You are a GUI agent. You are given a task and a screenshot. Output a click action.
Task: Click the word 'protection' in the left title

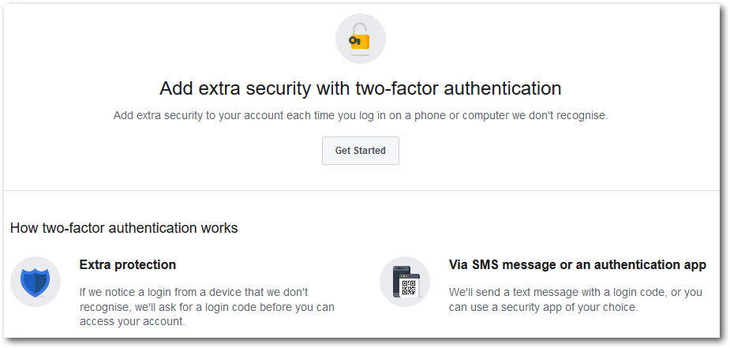tap(145, 264)
